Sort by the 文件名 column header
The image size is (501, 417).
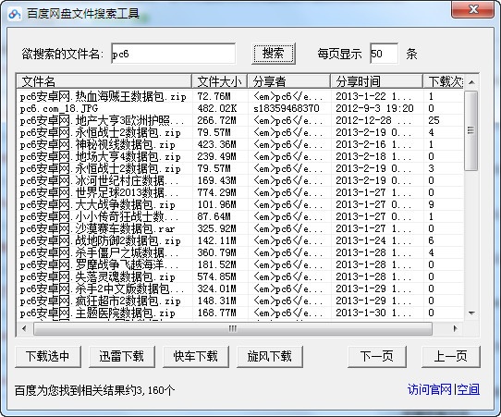[x=104, y=81]
